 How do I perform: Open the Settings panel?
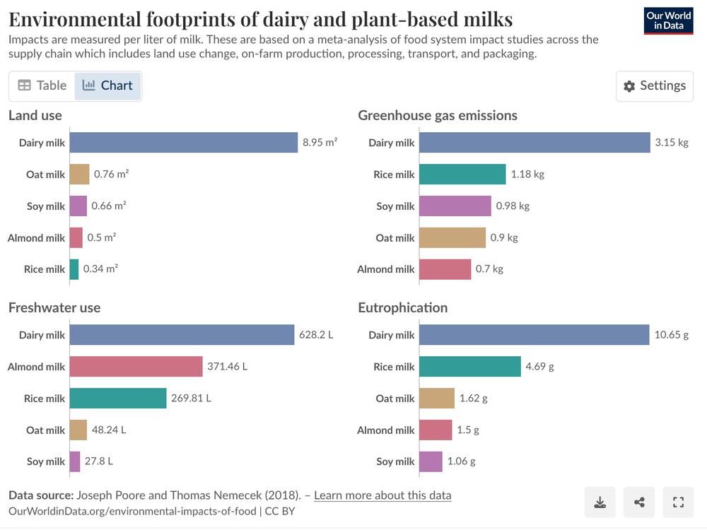[654, 86]
